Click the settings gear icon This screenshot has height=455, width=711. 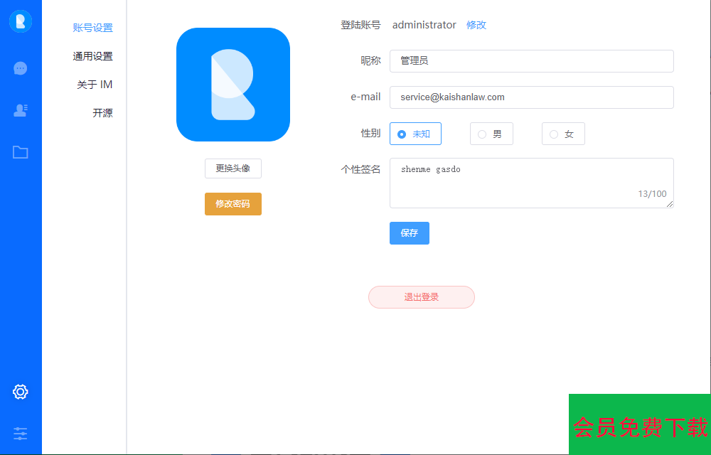pyautogui.click(x=21, y=392)
